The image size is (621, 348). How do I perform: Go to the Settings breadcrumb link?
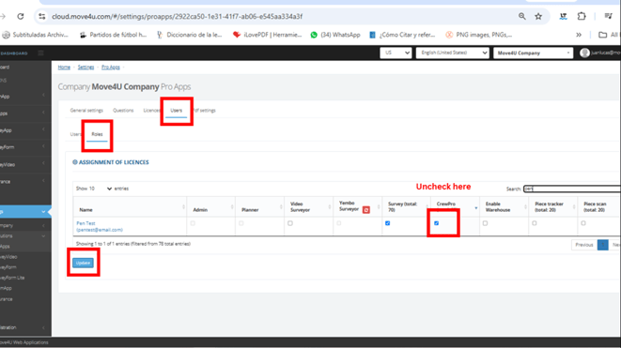pyautogui.click(x=85, y=68)
